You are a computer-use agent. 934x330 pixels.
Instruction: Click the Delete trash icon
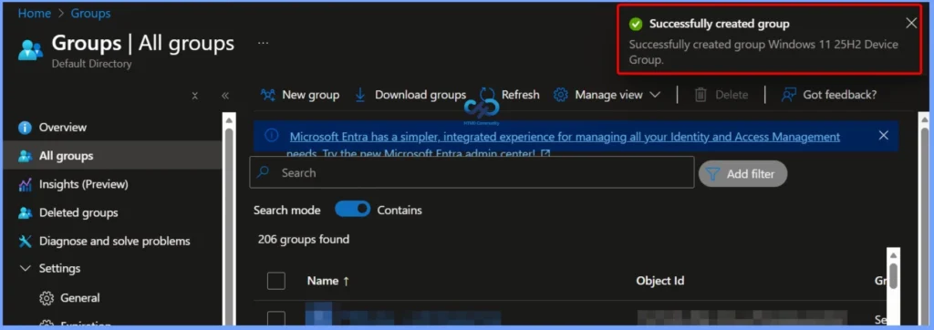(x=701, y=95)
